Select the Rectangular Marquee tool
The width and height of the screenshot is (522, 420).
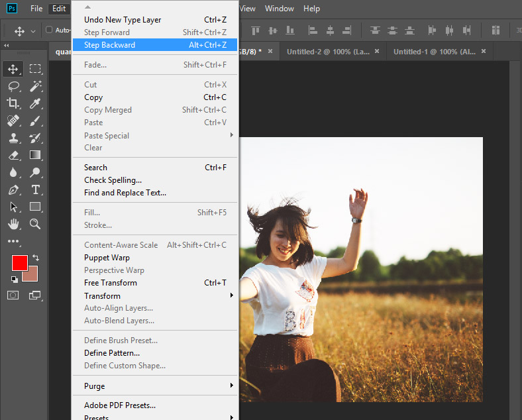coord(35,69)
